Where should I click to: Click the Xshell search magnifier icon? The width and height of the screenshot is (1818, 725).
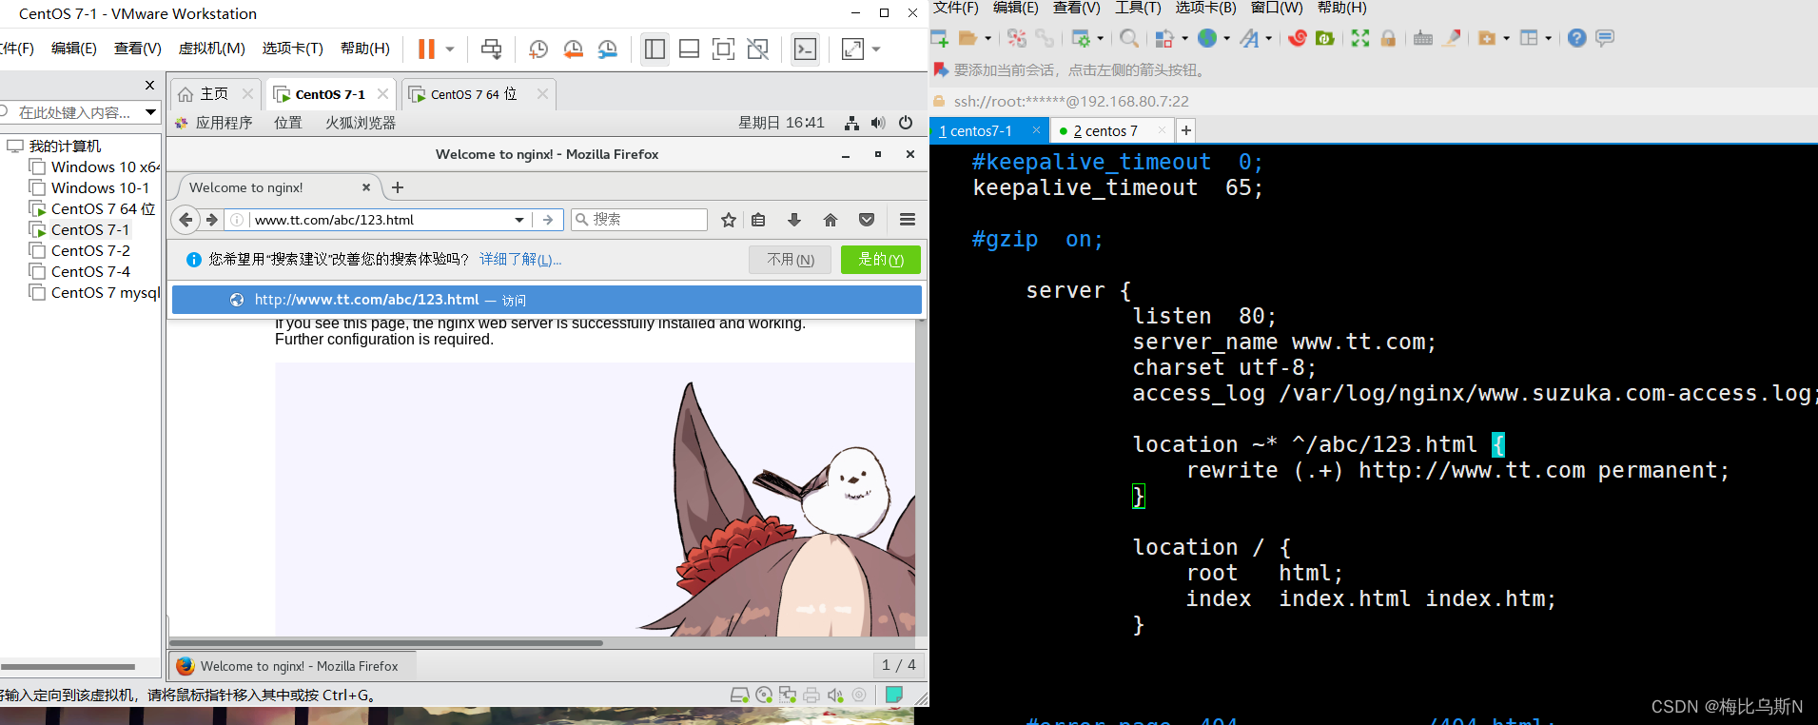coord(1129,38)
